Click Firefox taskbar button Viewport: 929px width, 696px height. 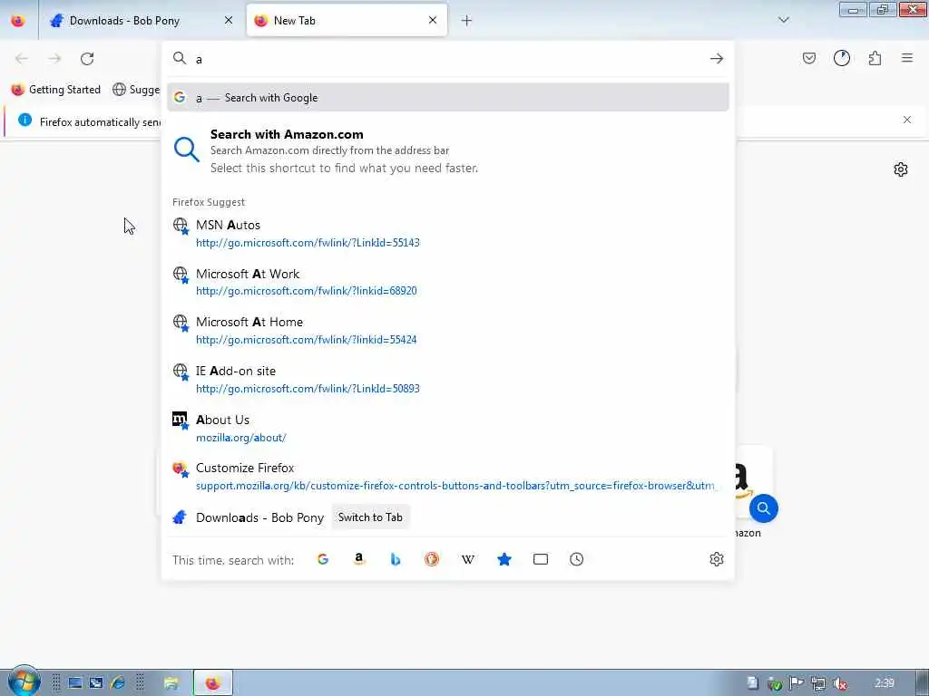tap(213, 683)
